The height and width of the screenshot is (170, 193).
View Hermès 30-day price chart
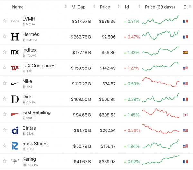click(x=161, y=36)
